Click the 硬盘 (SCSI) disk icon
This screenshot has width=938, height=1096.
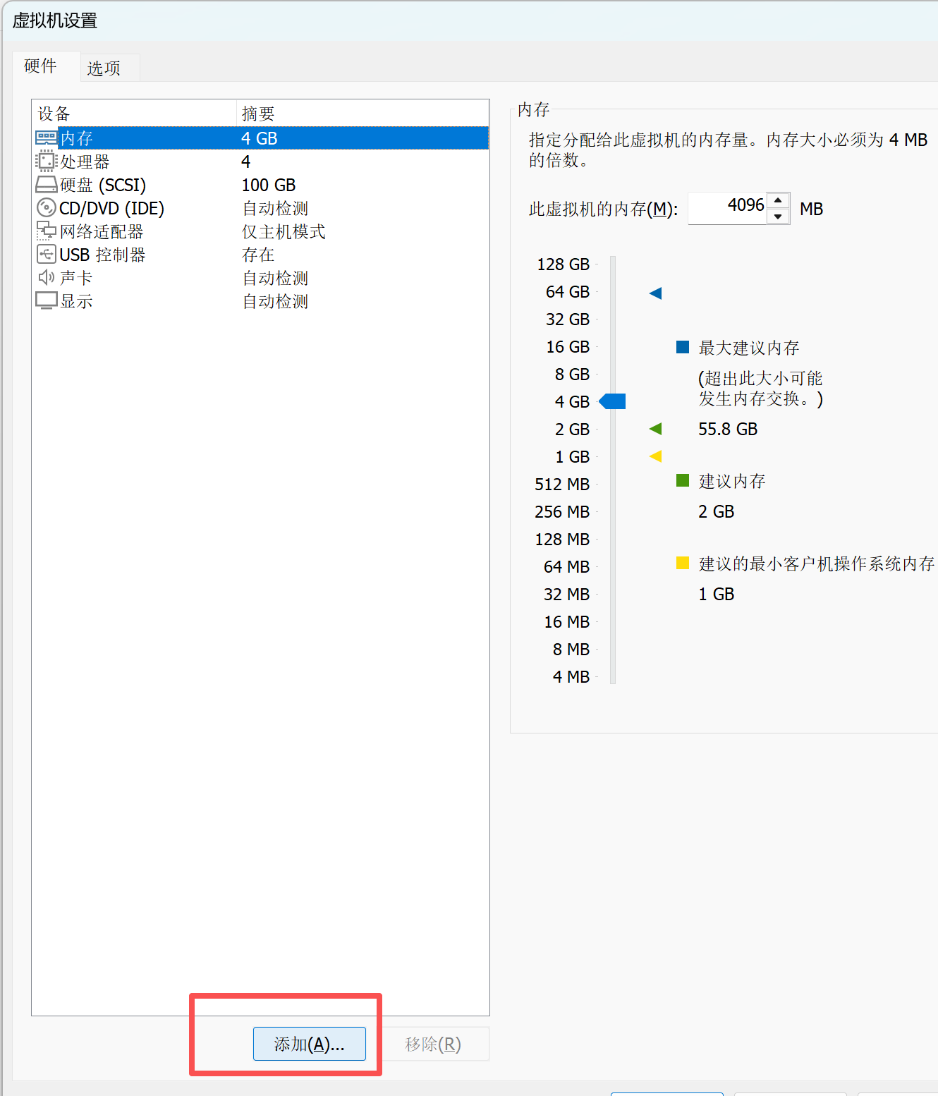[x=47, y=185]
